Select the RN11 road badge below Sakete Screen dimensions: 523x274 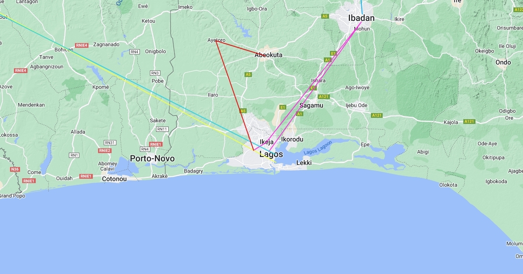coord(162,129)
